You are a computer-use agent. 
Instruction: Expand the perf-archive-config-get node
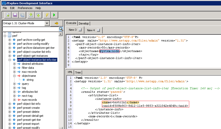(10, 40)
